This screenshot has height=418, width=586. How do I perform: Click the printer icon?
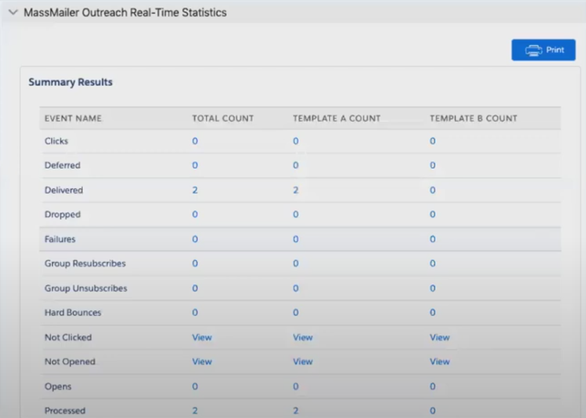coord(534,50)
